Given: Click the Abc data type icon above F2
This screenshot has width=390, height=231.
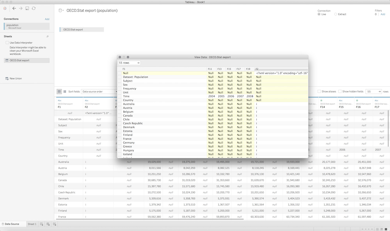Looking at the screenshot, I should point(87,101).
